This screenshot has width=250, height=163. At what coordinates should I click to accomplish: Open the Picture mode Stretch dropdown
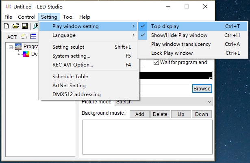(x=163, y=102)
